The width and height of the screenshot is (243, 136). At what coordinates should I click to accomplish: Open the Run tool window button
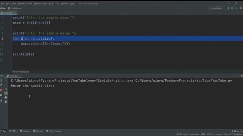pyautogui.click(x=3, y=131)
